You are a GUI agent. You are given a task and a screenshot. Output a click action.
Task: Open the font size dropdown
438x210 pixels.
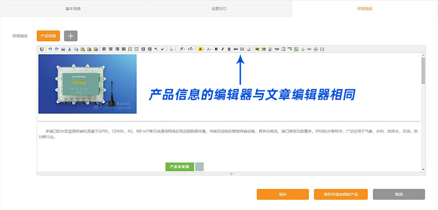[x=191, y=49]
